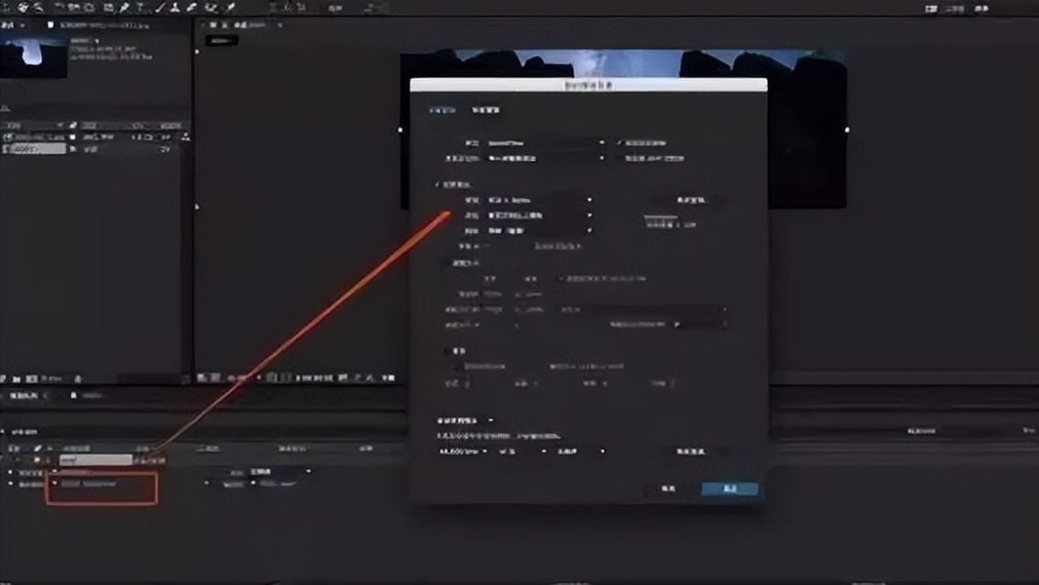
Task: Select the Eraser tool in toolbar
Action: tap(188, 8)
